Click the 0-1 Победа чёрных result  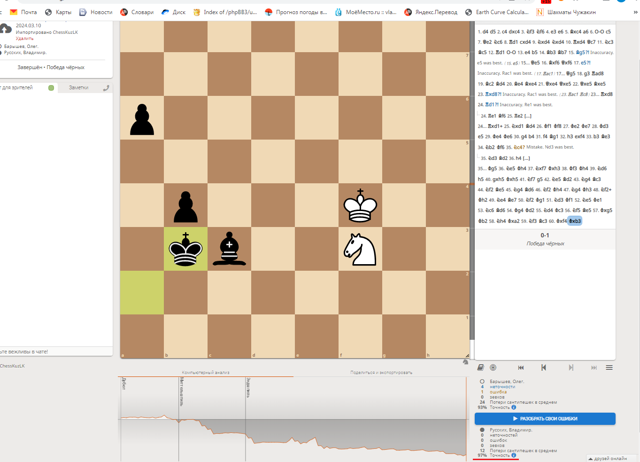point(545,239)
